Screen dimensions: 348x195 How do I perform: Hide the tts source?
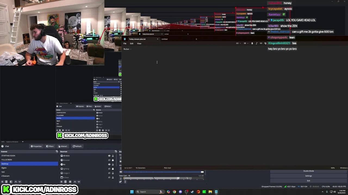pyautogui.click(x=109, y=164)
